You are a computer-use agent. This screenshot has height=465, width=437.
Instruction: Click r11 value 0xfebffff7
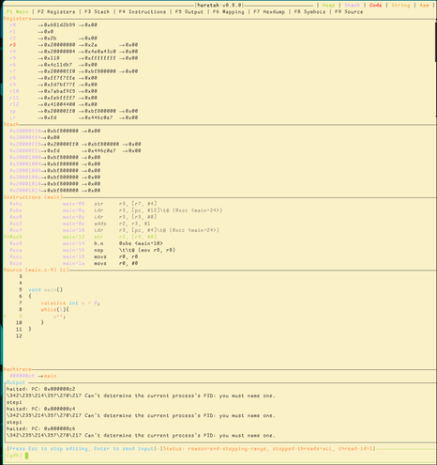pyautogui.click(x=59, y=98)
